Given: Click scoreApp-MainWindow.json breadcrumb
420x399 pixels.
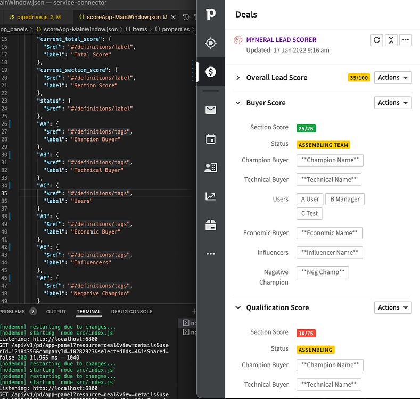Looking at the screenshot, I should click(80, 29).
